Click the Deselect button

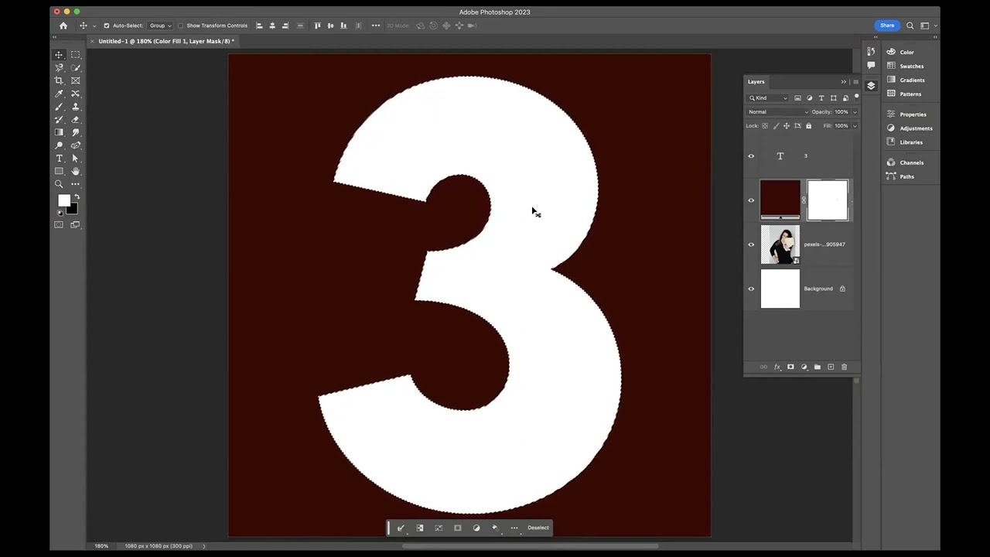[x=538, y=528]
